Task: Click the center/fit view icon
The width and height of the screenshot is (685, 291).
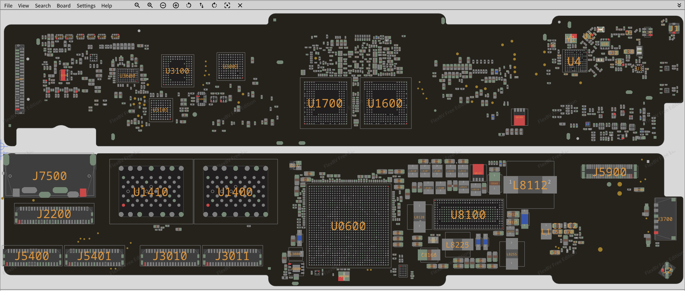Action: 227,5
